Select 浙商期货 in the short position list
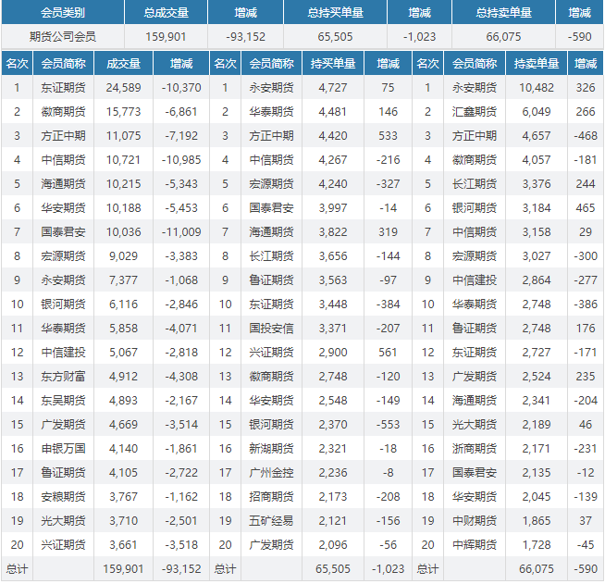This screenshot has width=605, height=584. tap(475, 449)
